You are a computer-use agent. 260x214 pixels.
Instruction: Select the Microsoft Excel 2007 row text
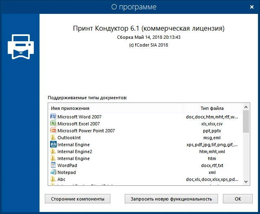tap(79, 124)
